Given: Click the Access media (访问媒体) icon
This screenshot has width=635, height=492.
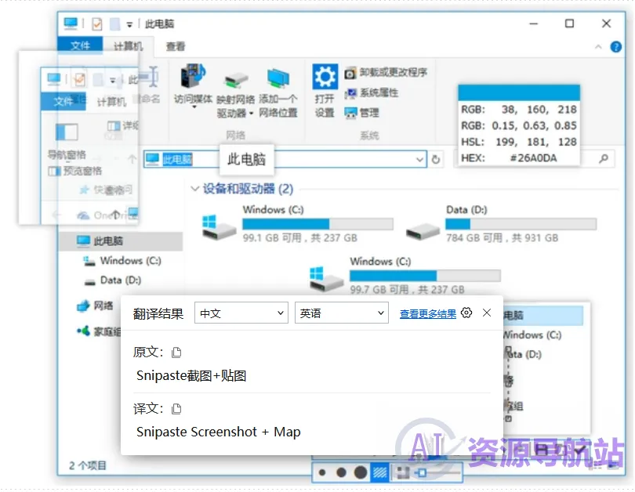Looking at the screenshot, I should pyautogui.click(x=193, y=76).
